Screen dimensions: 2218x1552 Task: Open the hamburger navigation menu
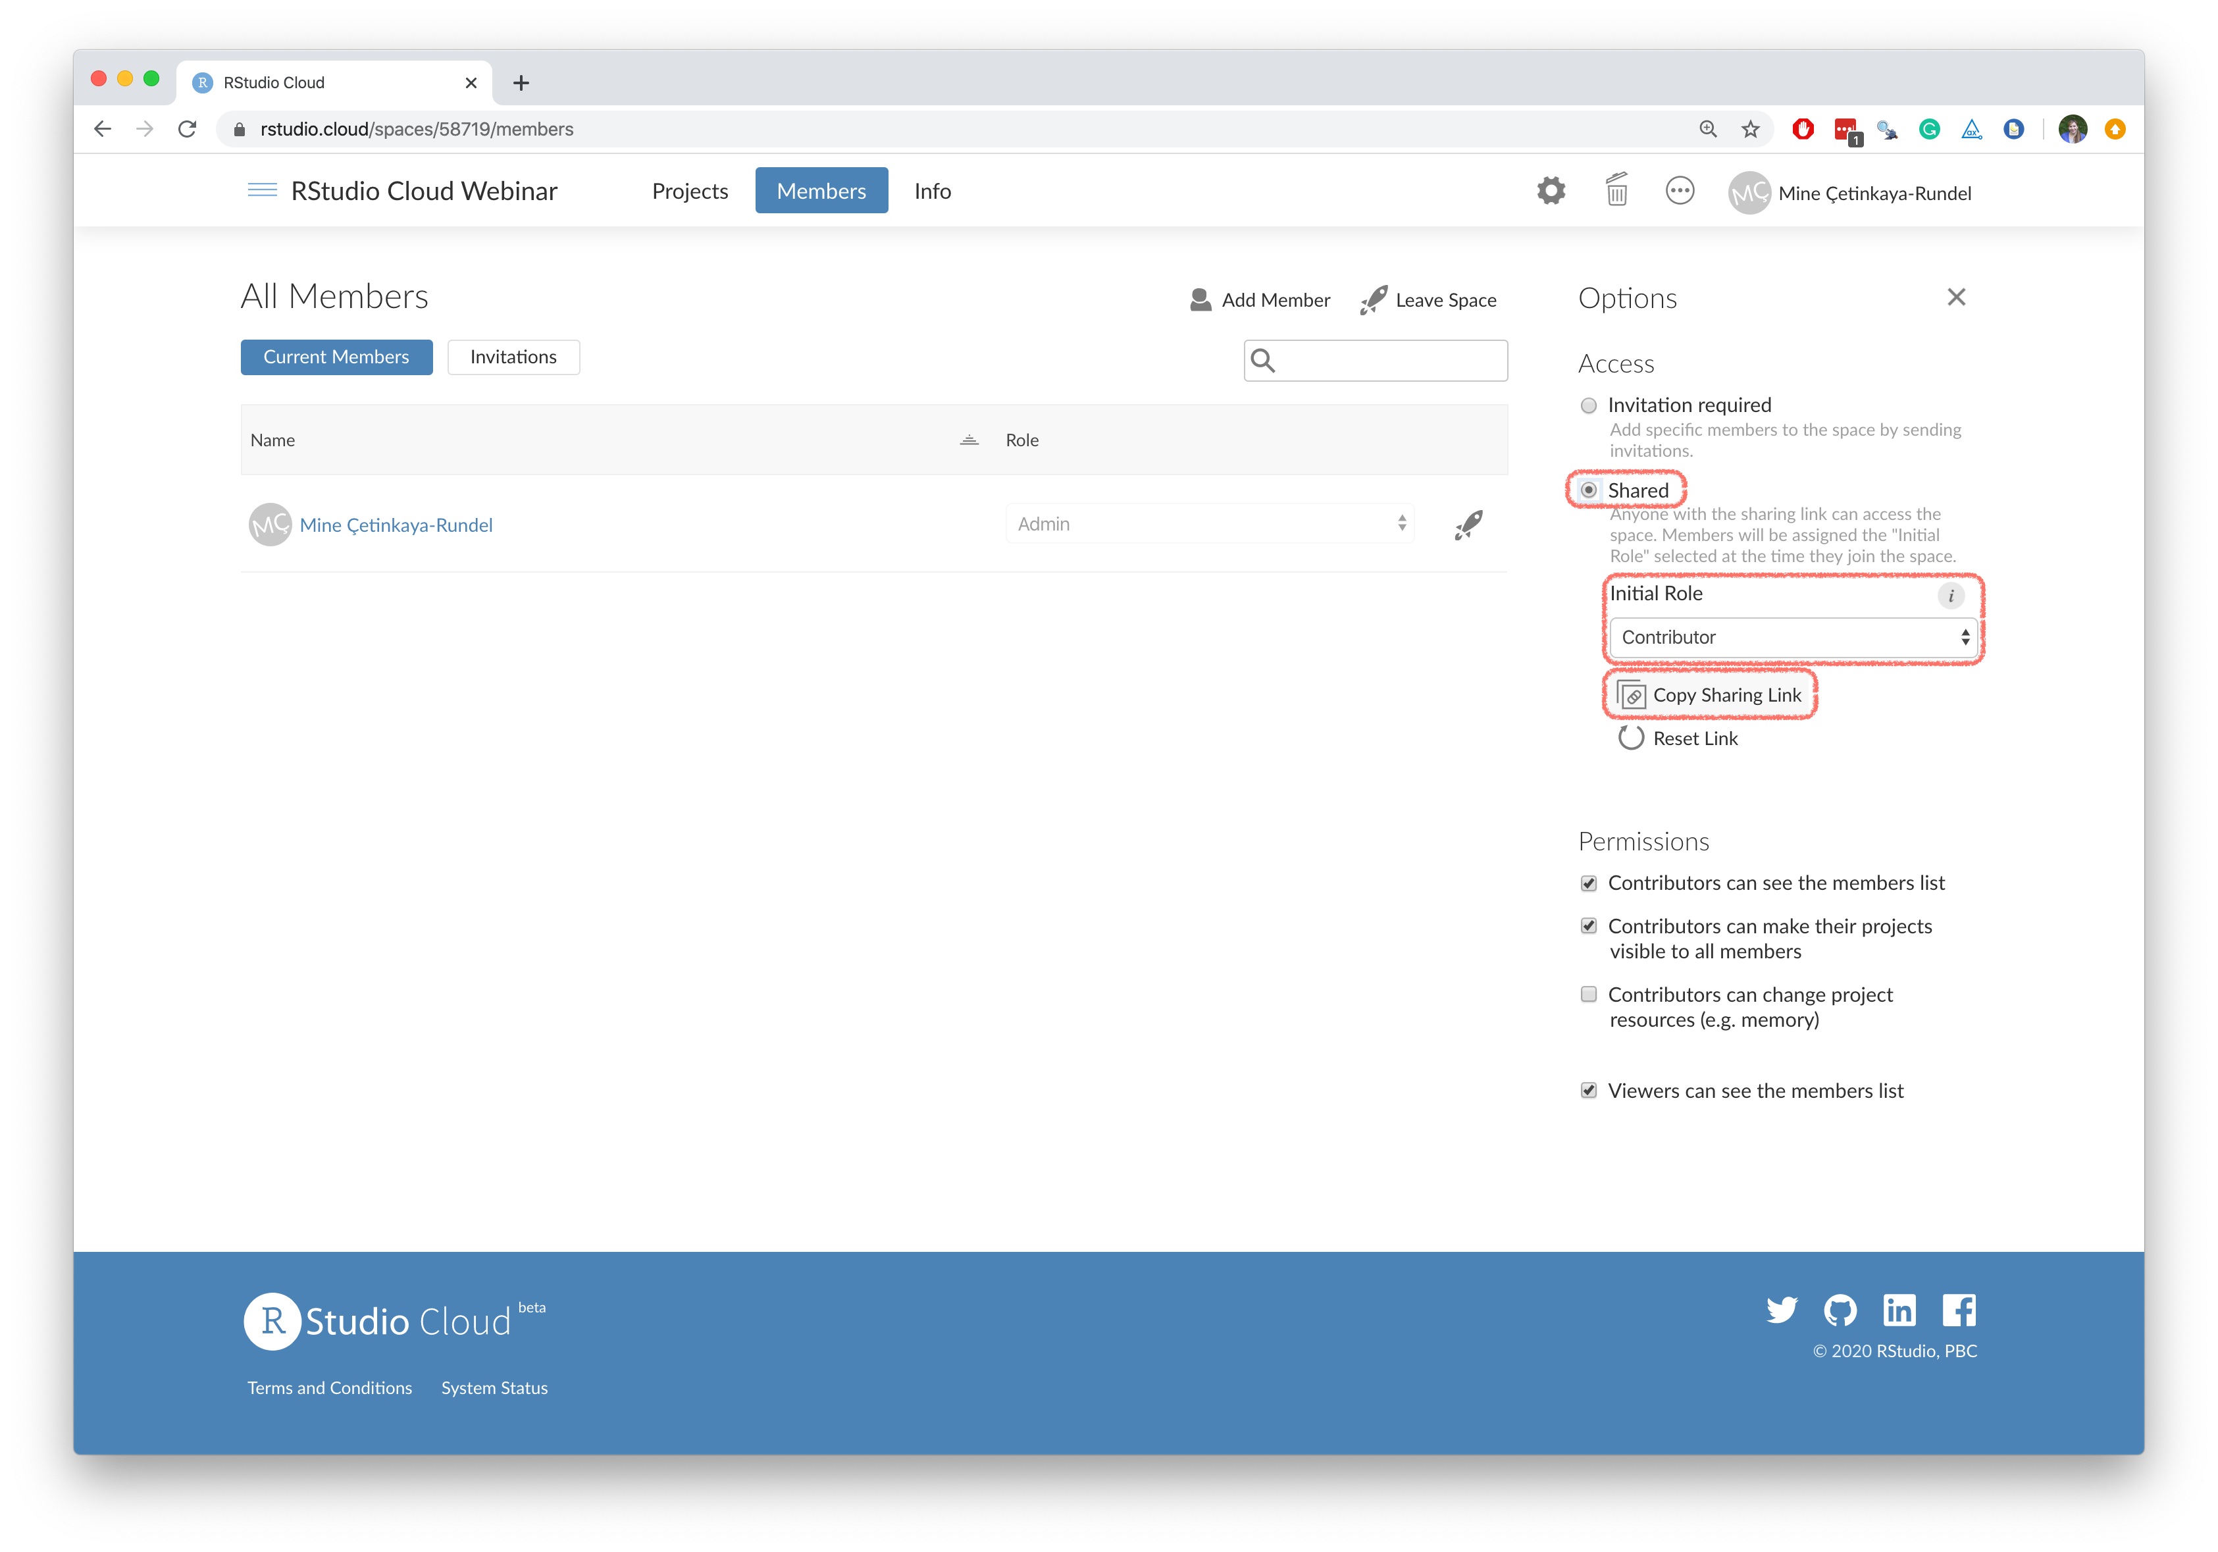coord(262,190)
